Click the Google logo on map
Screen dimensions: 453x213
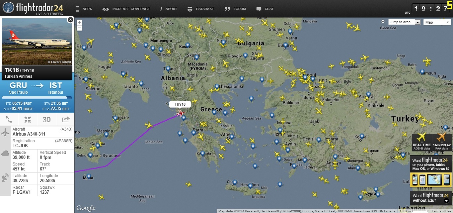[x=86, y=208]
